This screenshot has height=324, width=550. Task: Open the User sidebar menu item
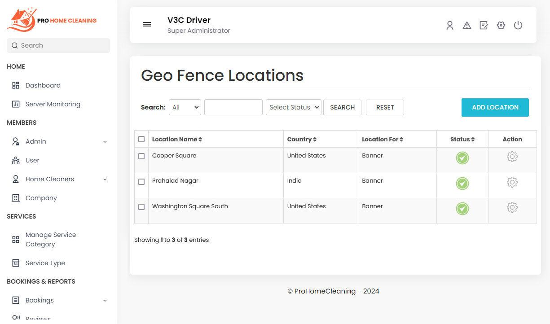[32, 160]
